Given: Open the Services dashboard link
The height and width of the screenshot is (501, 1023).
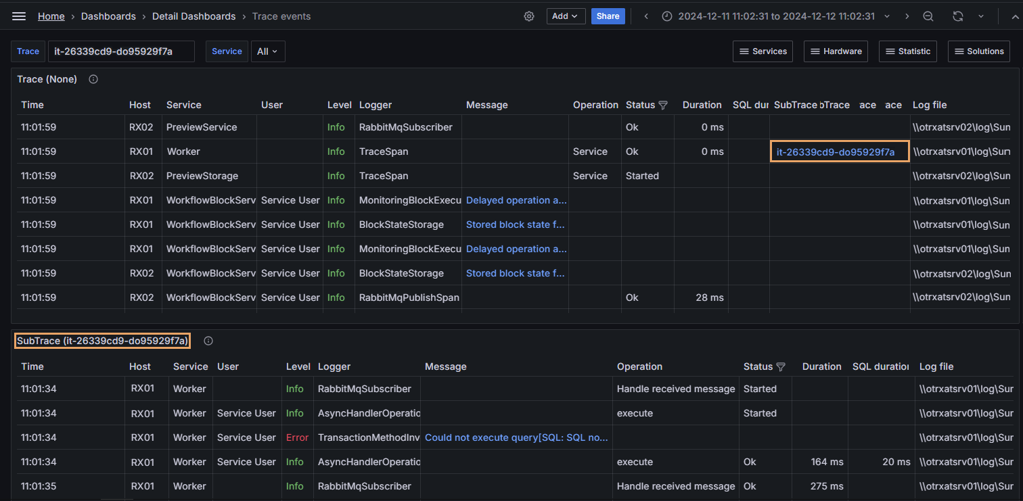Looking at the screenshot, I should pos(763,51).
